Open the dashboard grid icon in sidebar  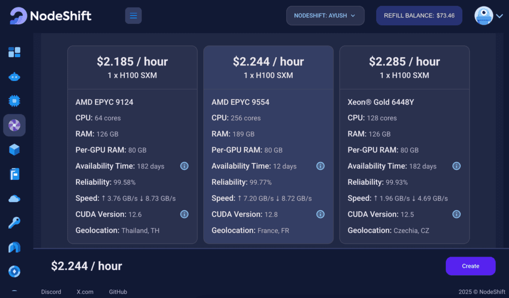pyautogui.click(x=14, y=52)
